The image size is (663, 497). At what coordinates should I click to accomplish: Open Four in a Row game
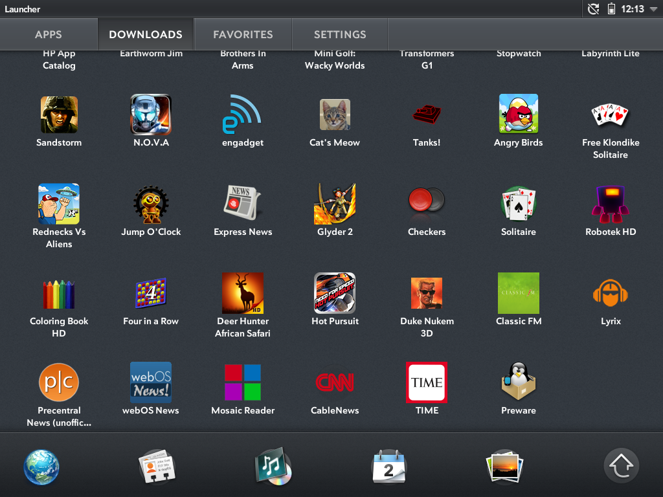tap(151, 293)
